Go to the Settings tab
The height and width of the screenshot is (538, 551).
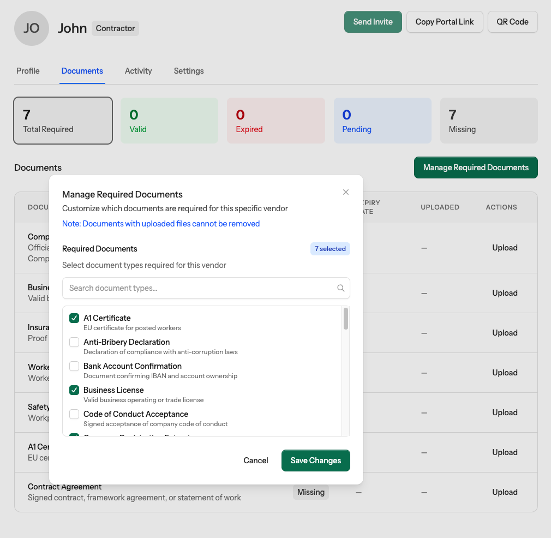(x=188, y=71)
